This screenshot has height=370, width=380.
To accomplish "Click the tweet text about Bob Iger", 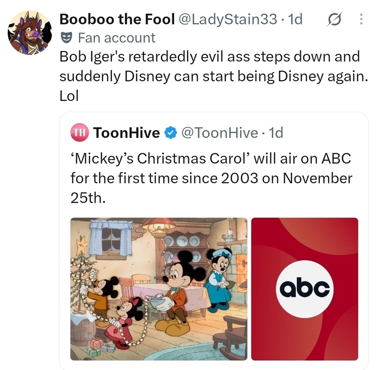I will click(x=214, y=76).
